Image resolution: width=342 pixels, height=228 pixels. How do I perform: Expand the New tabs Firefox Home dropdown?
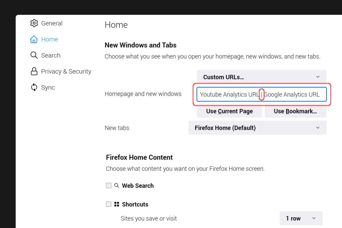(x=257, y=128)
